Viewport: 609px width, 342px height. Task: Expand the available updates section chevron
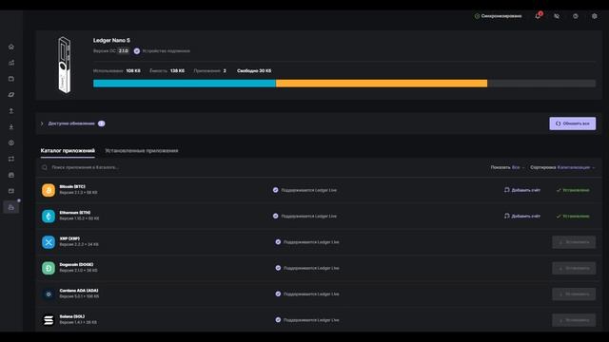point(42,123)
